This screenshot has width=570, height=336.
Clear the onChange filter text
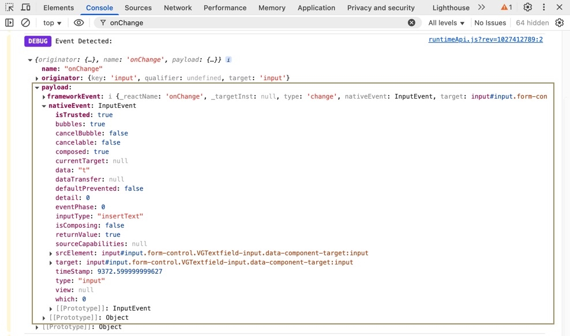coord(411,22)
